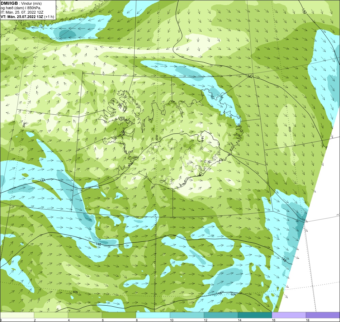340x322 pixels.
Task: Click the legend value '4'
Action: [x=69, y=320]
